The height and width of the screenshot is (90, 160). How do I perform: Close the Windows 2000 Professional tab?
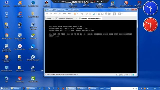[101, 18]
